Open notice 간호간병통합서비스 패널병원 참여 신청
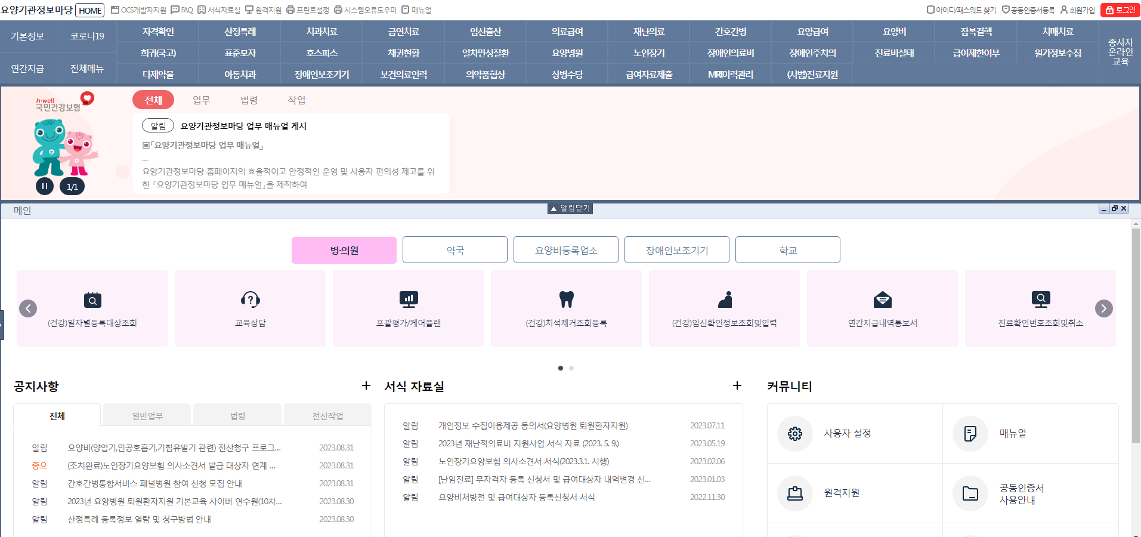The height and width of the screenshot is (537, 1141). tap(154, 483)
